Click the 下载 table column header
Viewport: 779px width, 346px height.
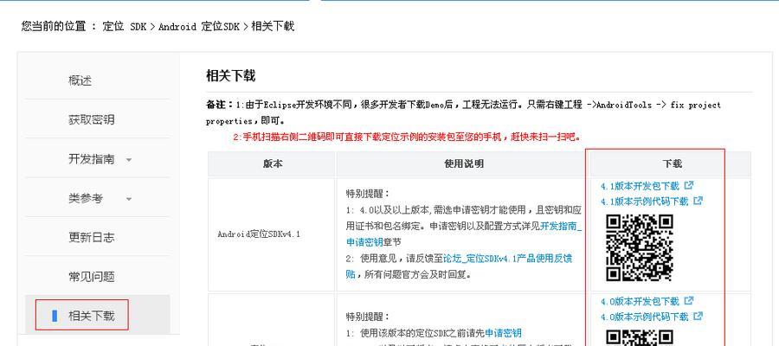pyautogui.click(x=672, y=163)
